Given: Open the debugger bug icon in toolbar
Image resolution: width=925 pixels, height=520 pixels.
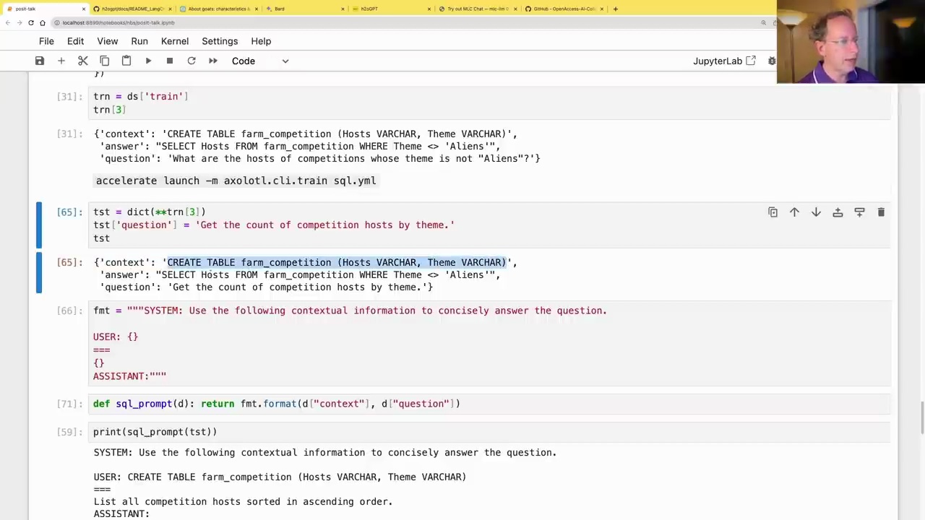Looking at the screenshot, I should (x=772, y=61).
